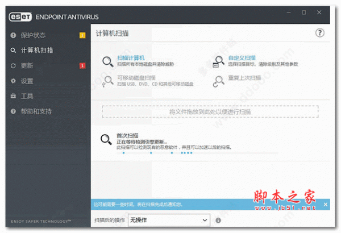Click the 重复上次扫描 repeat magnifier icon
The image size is (341, 233).
pyautogui.click(x=218, y=82)
